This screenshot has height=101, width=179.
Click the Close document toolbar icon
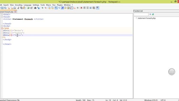tap(8, 8)
